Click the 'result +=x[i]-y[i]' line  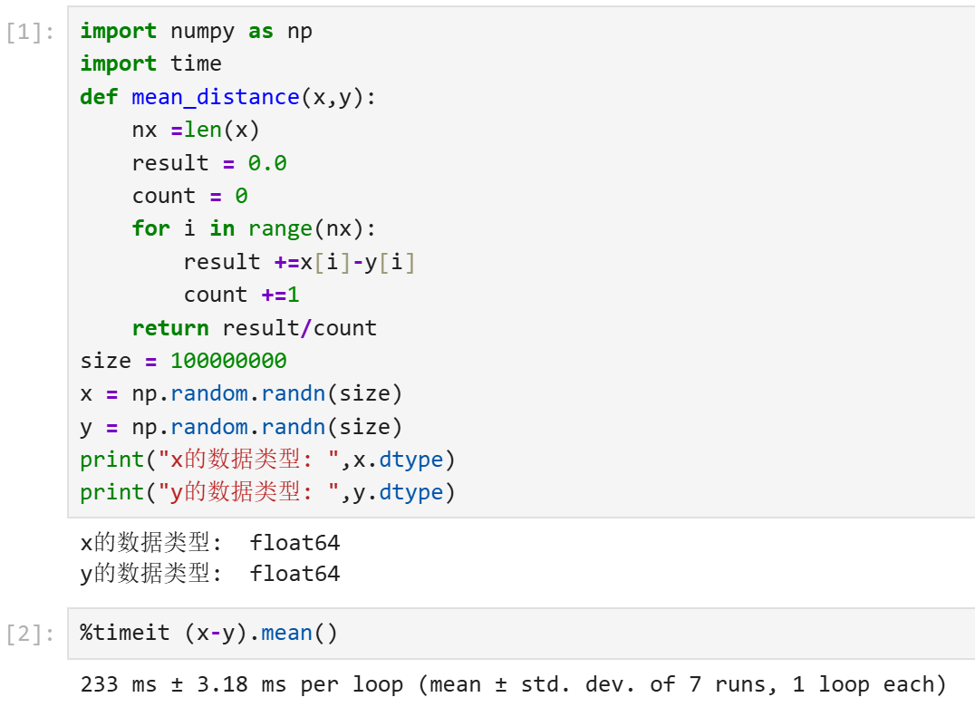click(x=299, y=262)
